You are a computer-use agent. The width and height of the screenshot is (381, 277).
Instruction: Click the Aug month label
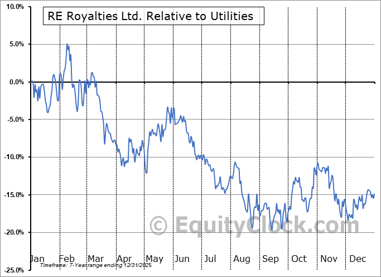pos(241,259)
